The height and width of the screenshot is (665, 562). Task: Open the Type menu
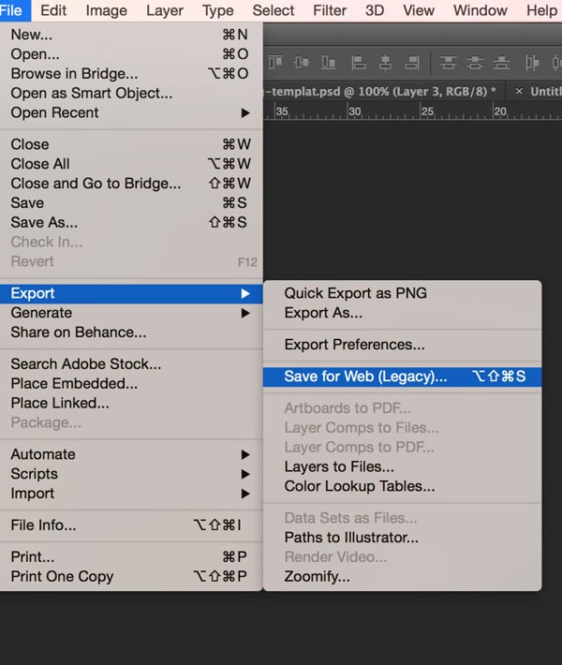click(x=218, y=10)
